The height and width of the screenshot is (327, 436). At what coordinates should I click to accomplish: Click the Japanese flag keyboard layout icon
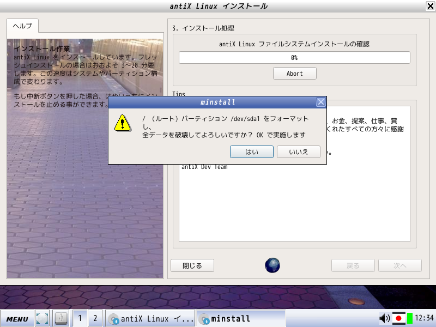click(398, 318)
